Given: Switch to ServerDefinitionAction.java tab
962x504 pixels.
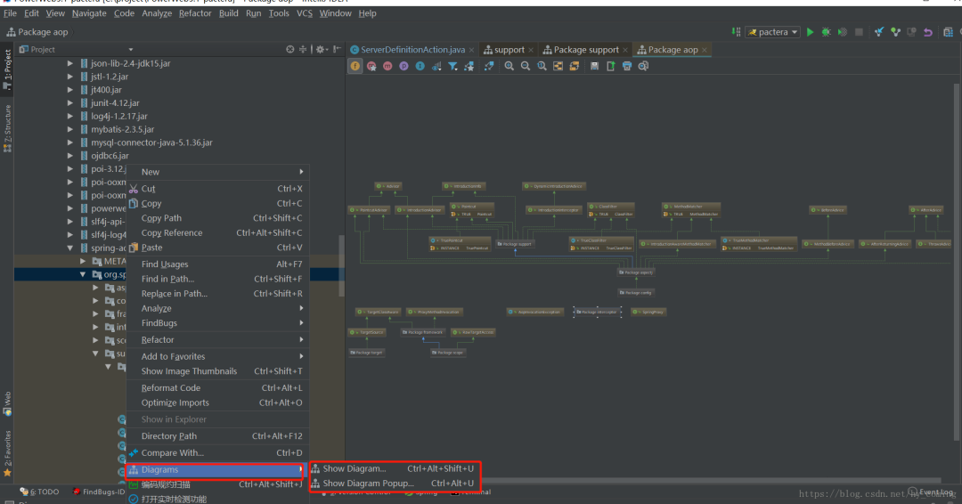Looking at the screenshot, I should point(412,50).
